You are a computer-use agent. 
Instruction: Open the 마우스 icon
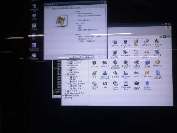(136, 53)
